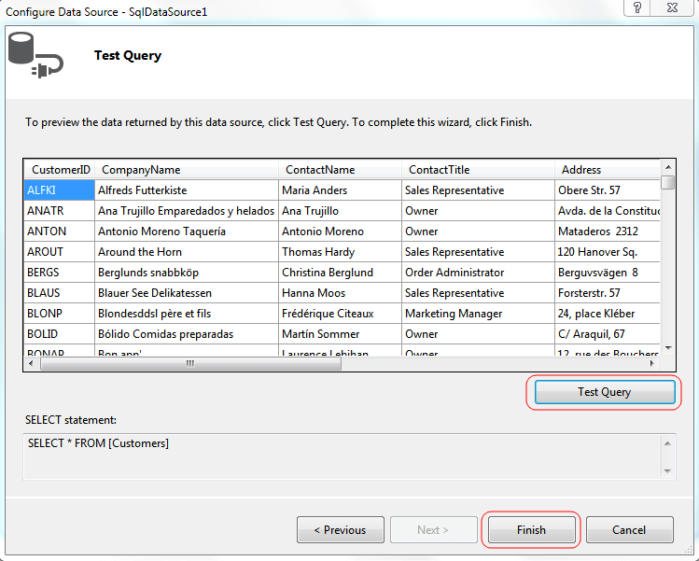Select the ALFKI customer ID cell
The image size is (699, 561).
(60, 190)
